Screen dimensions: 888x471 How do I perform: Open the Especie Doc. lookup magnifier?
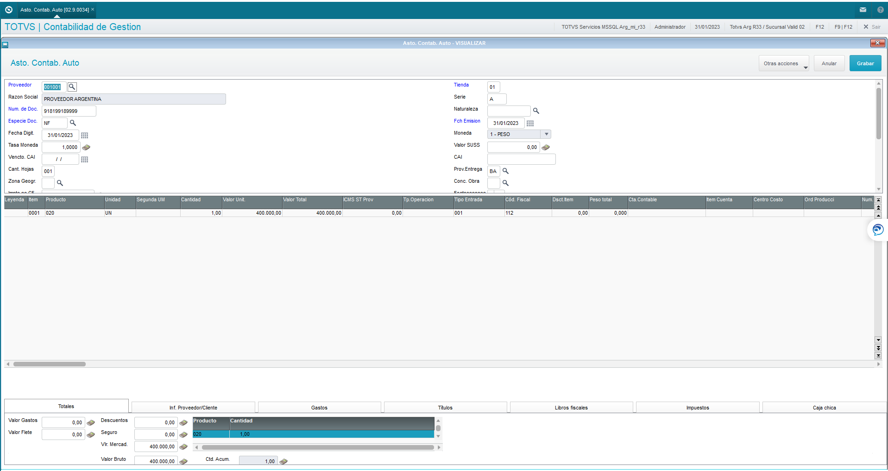coord(73,123)
